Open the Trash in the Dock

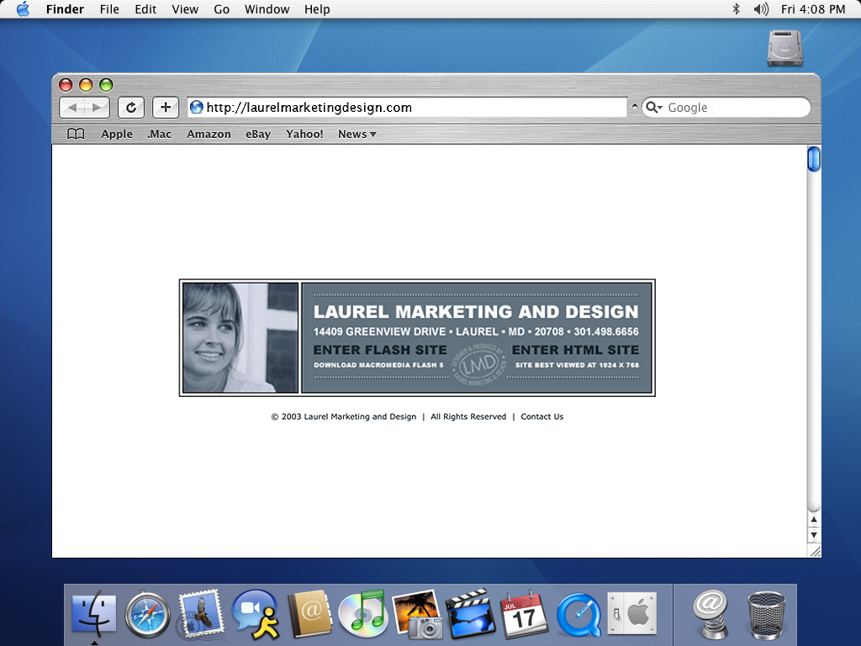coord(767,615)
